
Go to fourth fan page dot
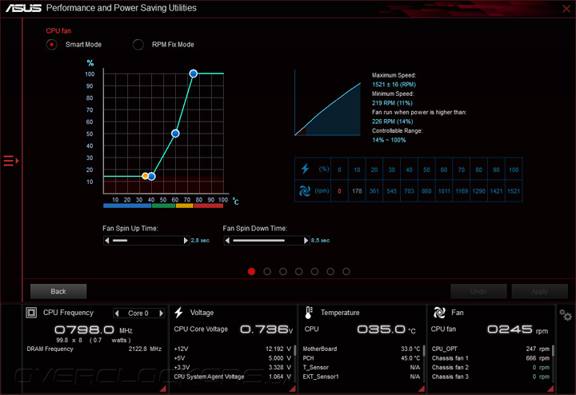(x=298, y=271)
